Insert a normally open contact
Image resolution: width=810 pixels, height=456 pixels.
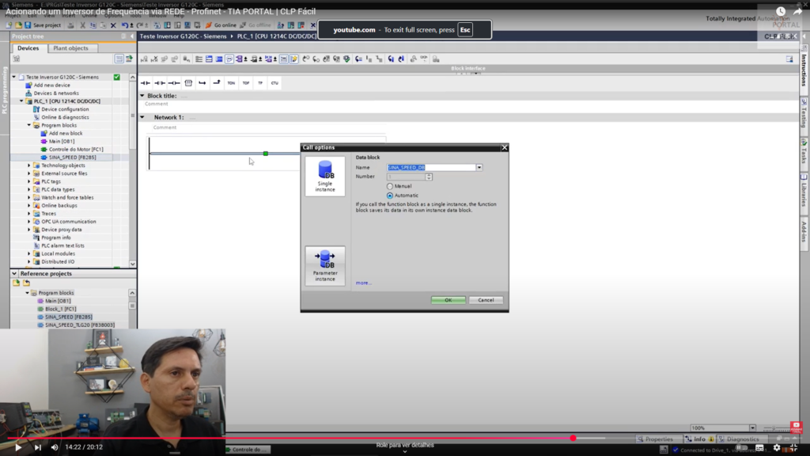(x=146, y=82)
